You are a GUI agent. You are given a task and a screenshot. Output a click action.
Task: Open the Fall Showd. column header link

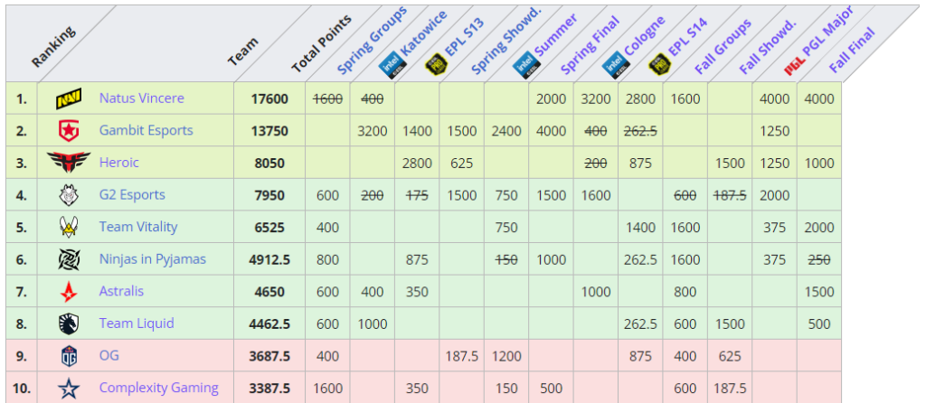pyautogui.click(x=769, y=47)
